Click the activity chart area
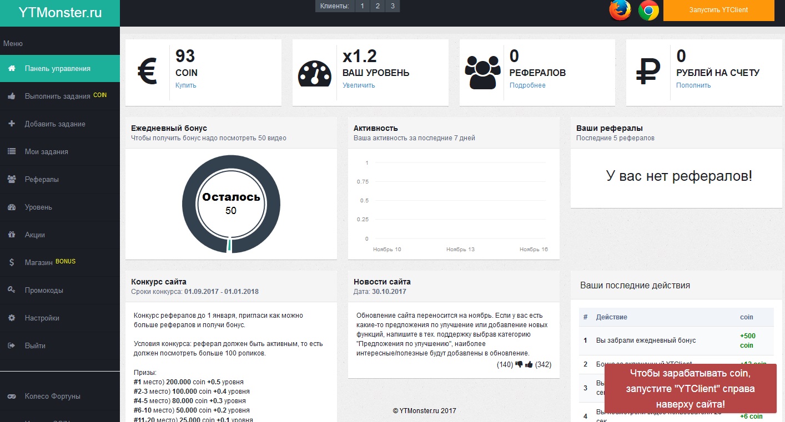This screenshot has height=422, width=785. 454,204
